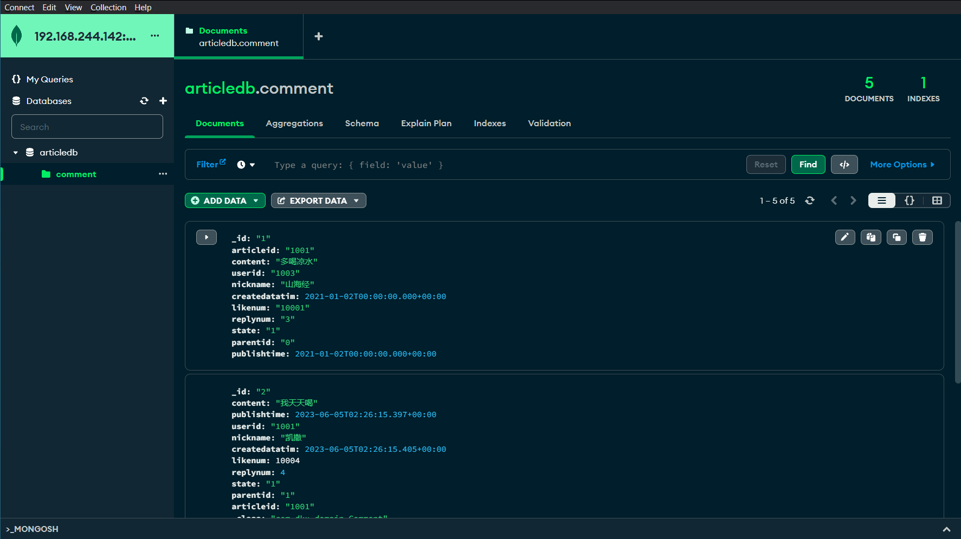Click the articledb.comment namespace heading
The height and width of the screenshot is (539, 961).
259,88
